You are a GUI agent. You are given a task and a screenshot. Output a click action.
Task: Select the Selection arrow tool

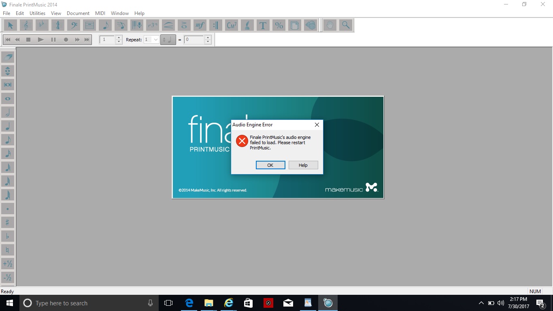coord(11,25)
